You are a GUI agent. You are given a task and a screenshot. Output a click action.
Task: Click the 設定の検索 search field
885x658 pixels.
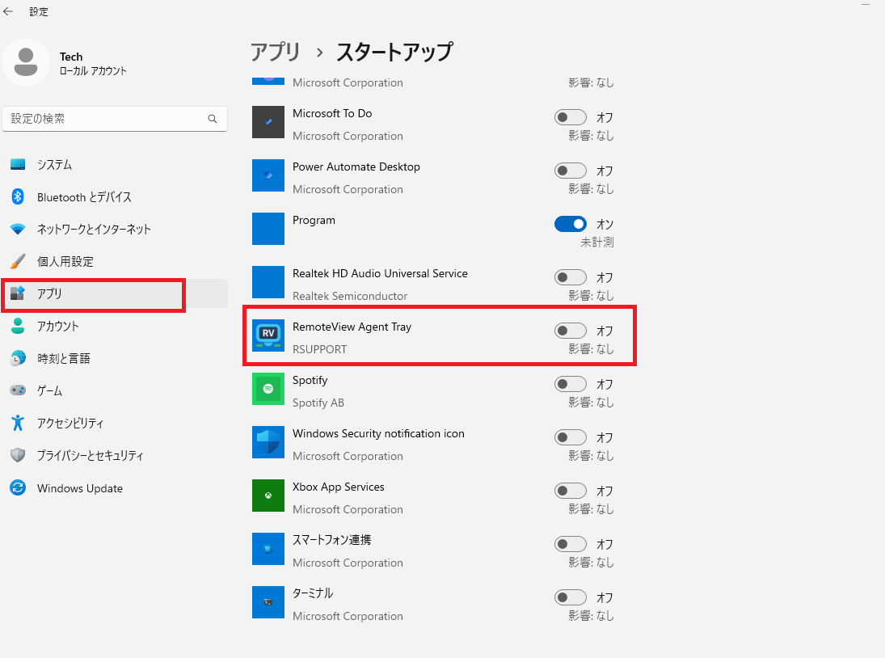pos(115,119)
